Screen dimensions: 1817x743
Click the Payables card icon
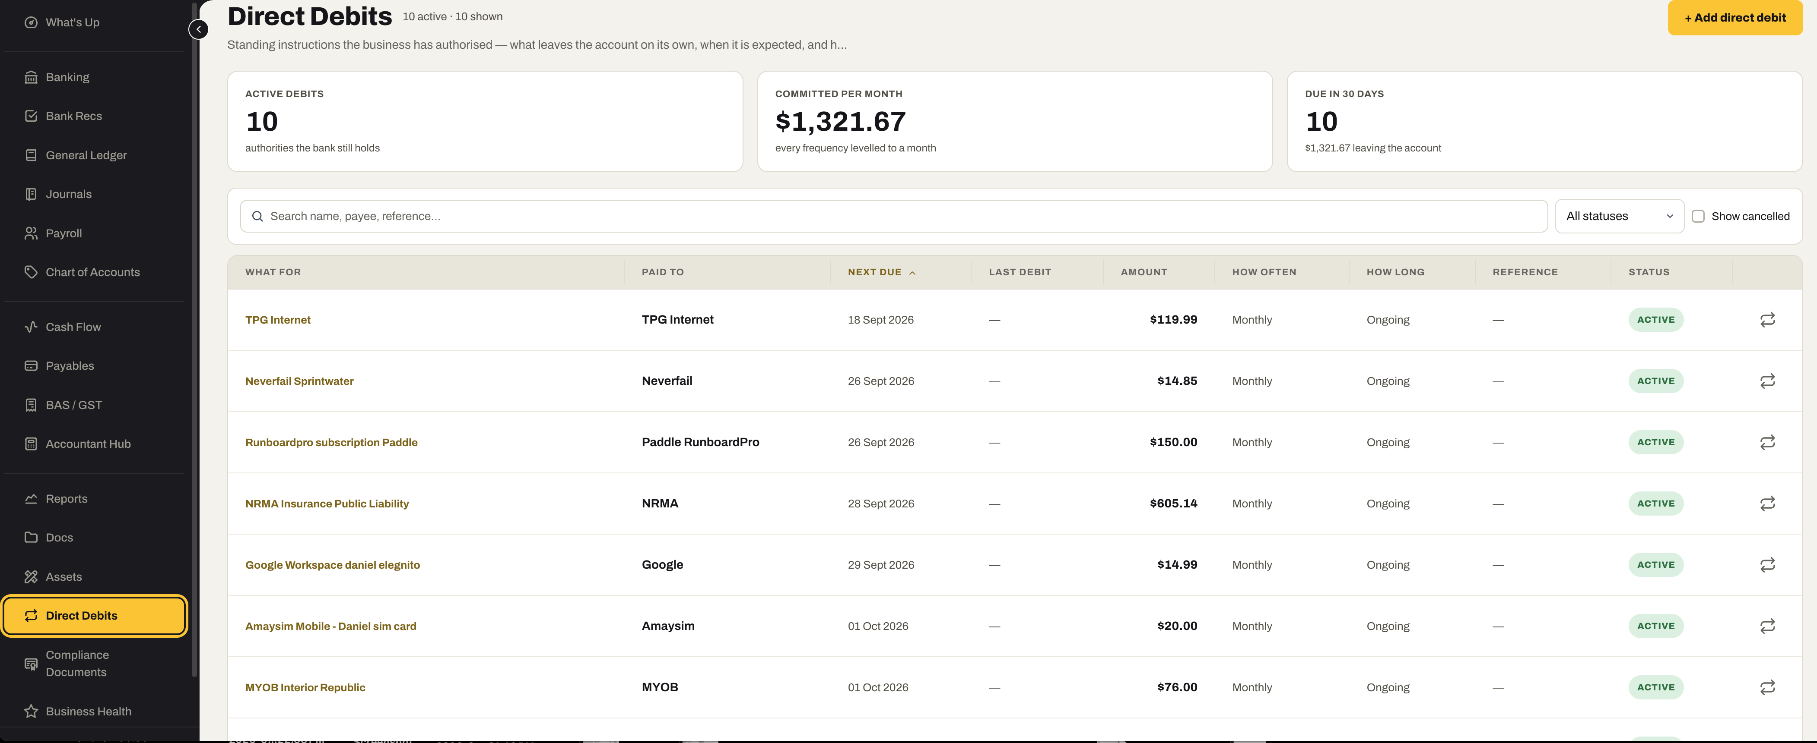click(31, 366)
